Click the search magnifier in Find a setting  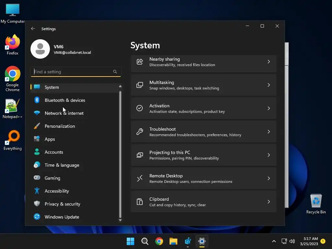[x=115, y=72]
